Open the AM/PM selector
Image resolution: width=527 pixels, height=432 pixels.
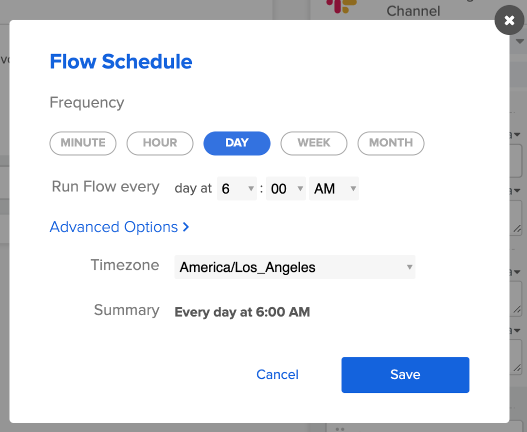(x=333, y=188)
